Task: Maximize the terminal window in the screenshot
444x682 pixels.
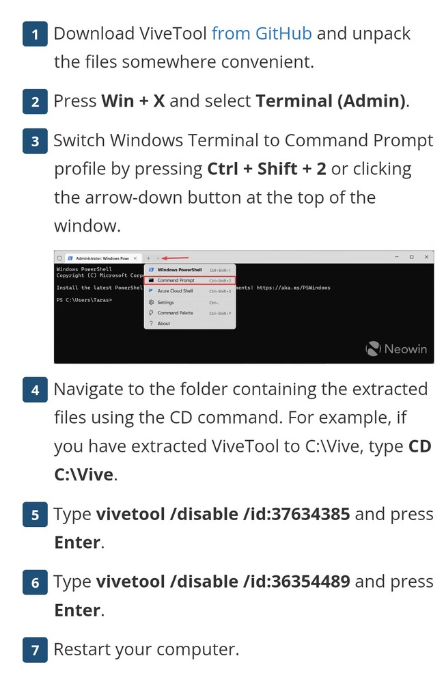Action: pos(411,257)
